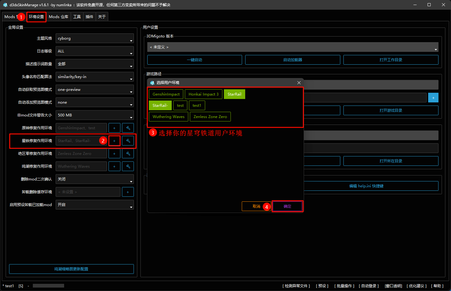Click the [S] status bar indicator
This screenshot has height=291, width=451.
[x=21, y=286]
